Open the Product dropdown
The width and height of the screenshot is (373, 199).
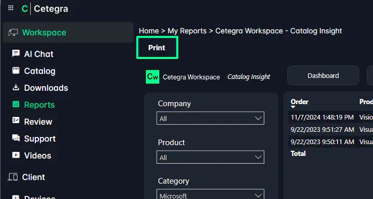[x=210, y=157]
